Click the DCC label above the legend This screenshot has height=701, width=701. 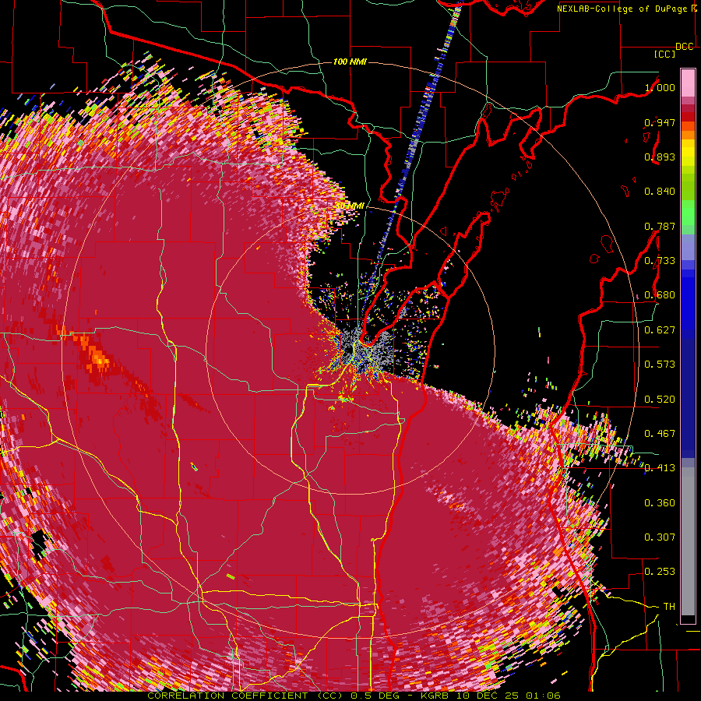(684, 47)
